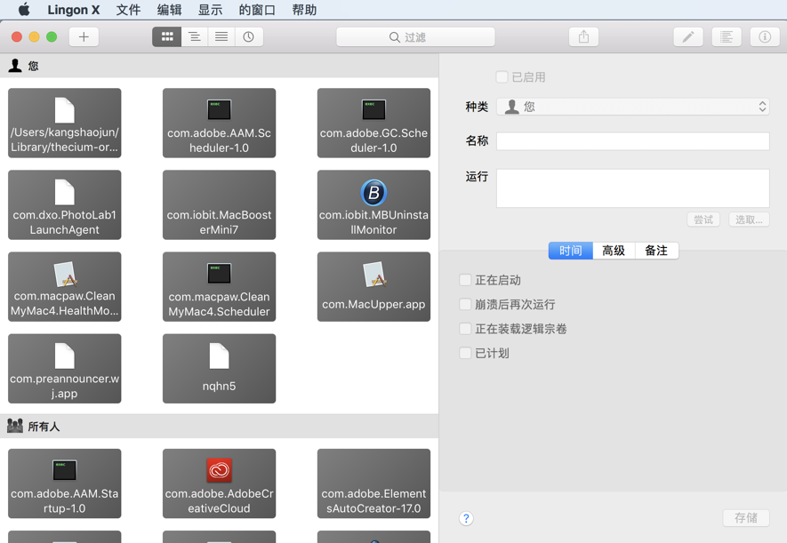Switch to the 备注 tab
787x543 pixels.
656,251
